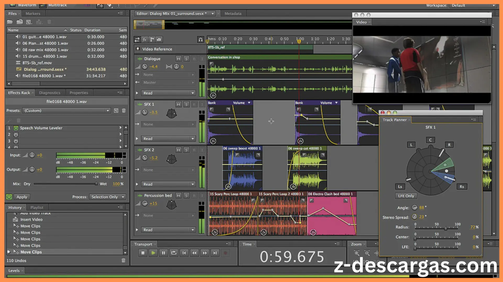Pause playback in the Transport panel
This screenshot has width=503, height=282.
163,252
